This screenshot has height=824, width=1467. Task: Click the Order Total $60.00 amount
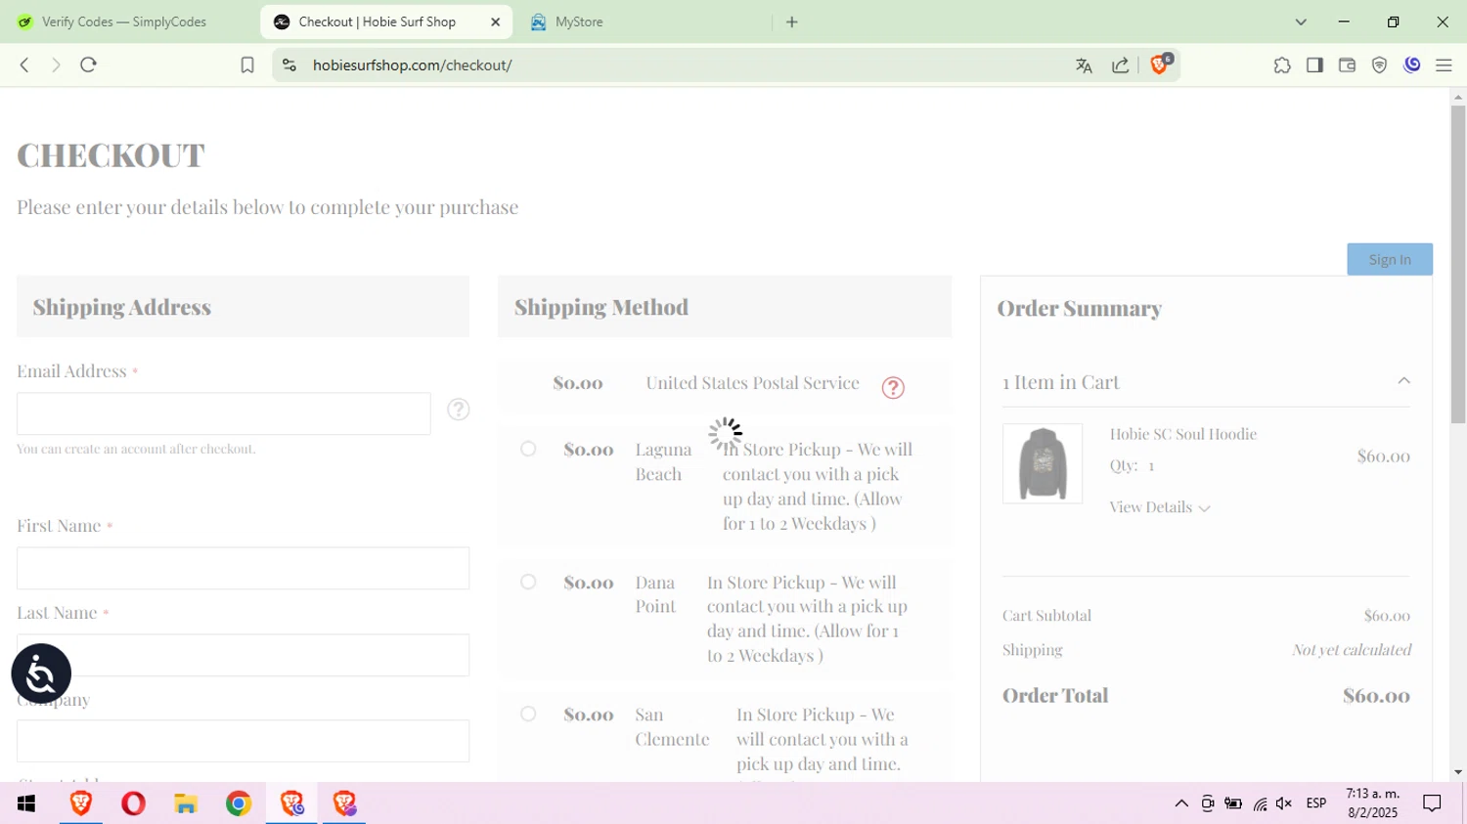pos(1376,696)
